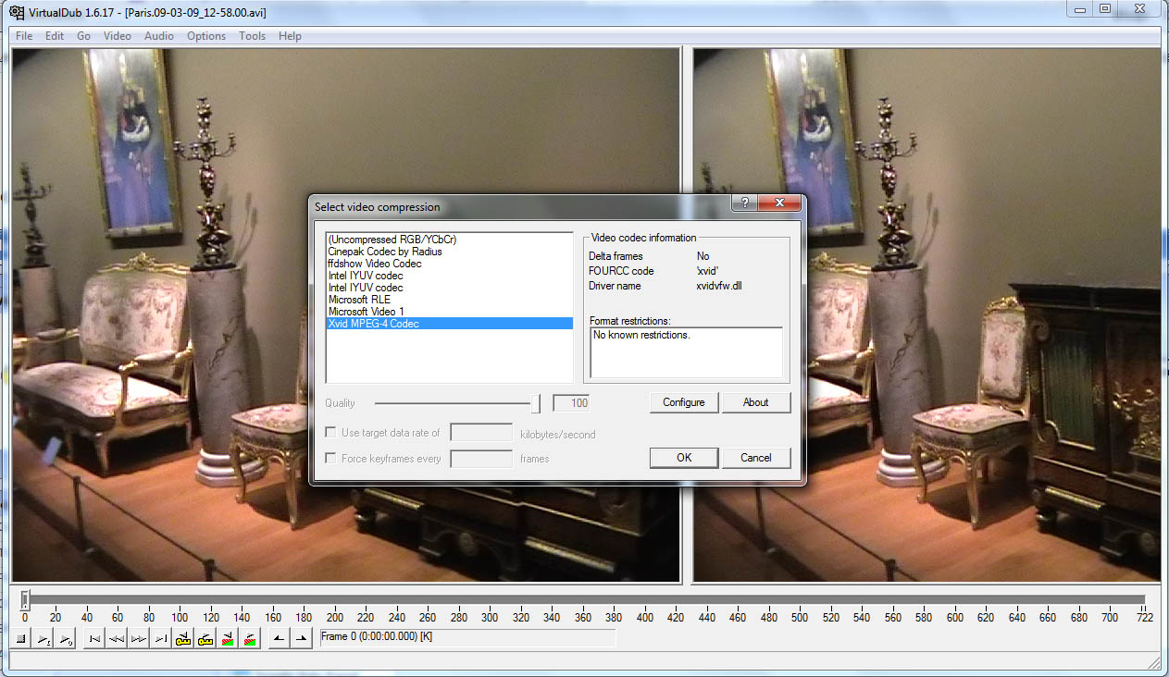Screen dimensions: 1169x677
Task: Click the Configure button
Action: 683,402
